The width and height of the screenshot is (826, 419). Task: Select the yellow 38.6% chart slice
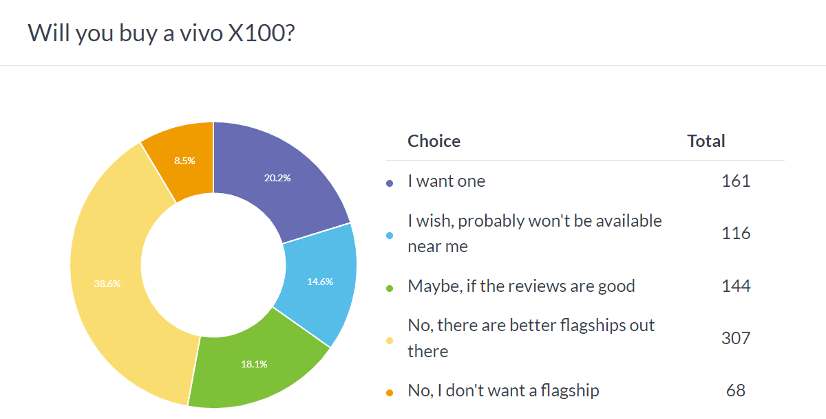click(x=108, y=283)
